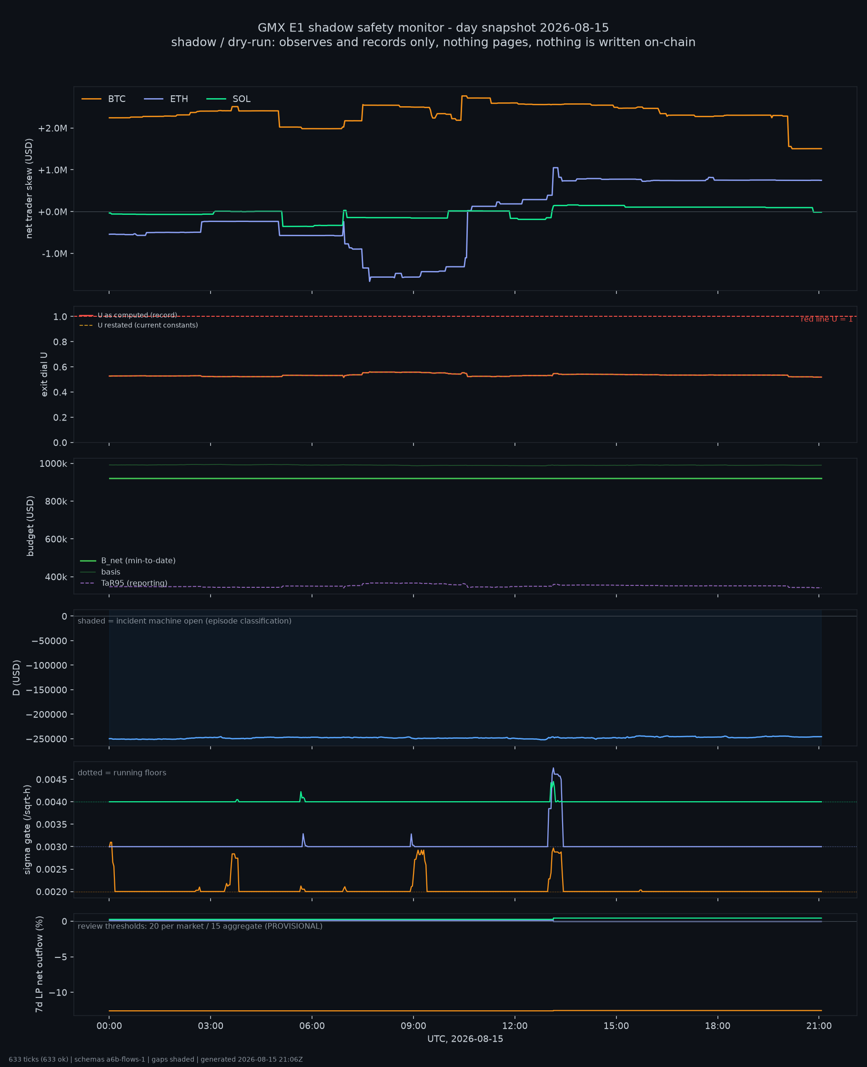Click the 'red line U = 1' annotation
This screenshot has height=1067, width=867.
(x=827, y=319)
